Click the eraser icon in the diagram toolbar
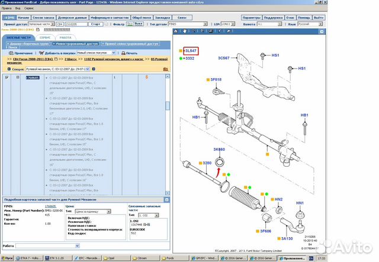The width and height of the screenshot is (379, 262). coord(229,31)
